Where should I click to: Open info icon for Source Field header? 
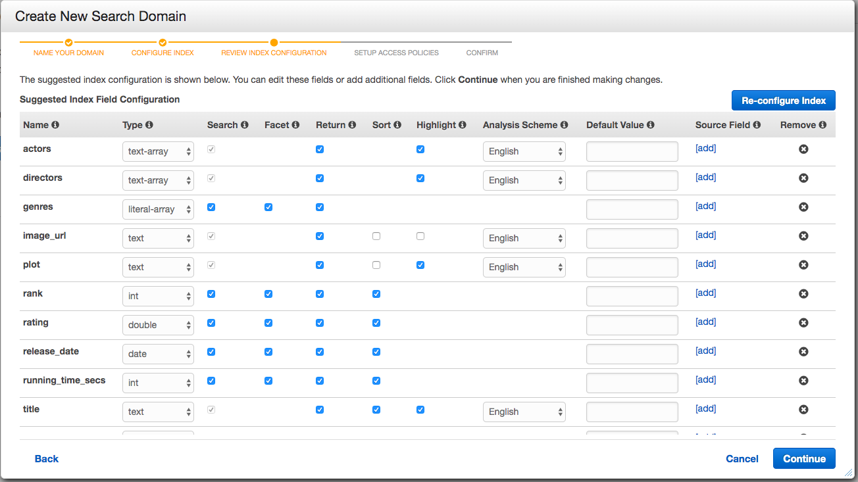point(757,125)
